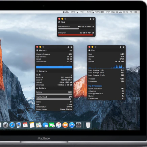147x147 pixels.
Task: Click the CPU usage history graph
Action: [x=106, y=67]
